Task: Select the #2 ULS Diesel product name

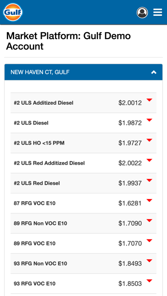Action: point(31,123)
